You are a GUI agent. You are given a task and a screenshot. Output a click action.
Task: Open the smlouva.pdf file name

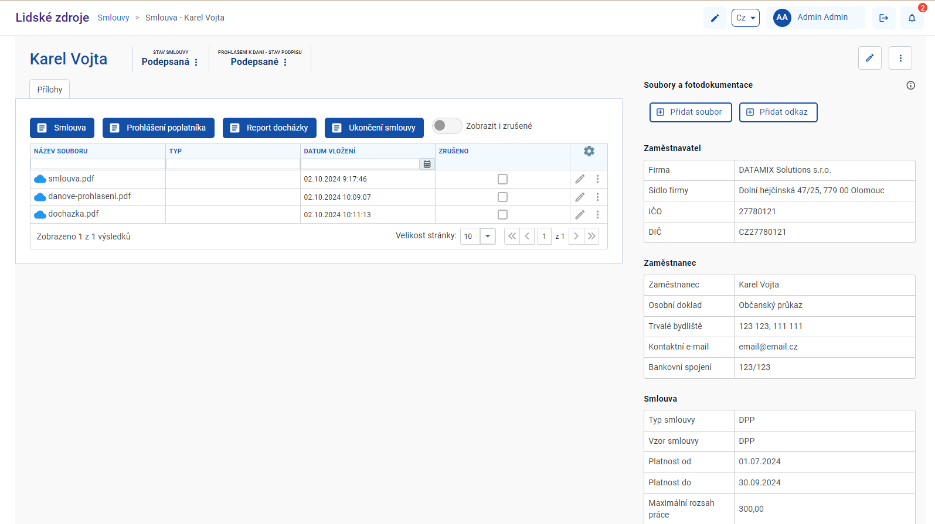[x=71, y=179]
